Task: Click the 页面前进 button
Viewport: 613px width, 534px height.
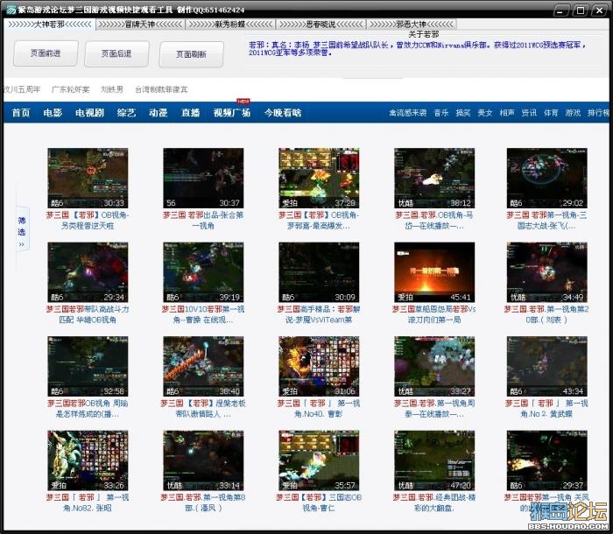Action: click(46, 53)
